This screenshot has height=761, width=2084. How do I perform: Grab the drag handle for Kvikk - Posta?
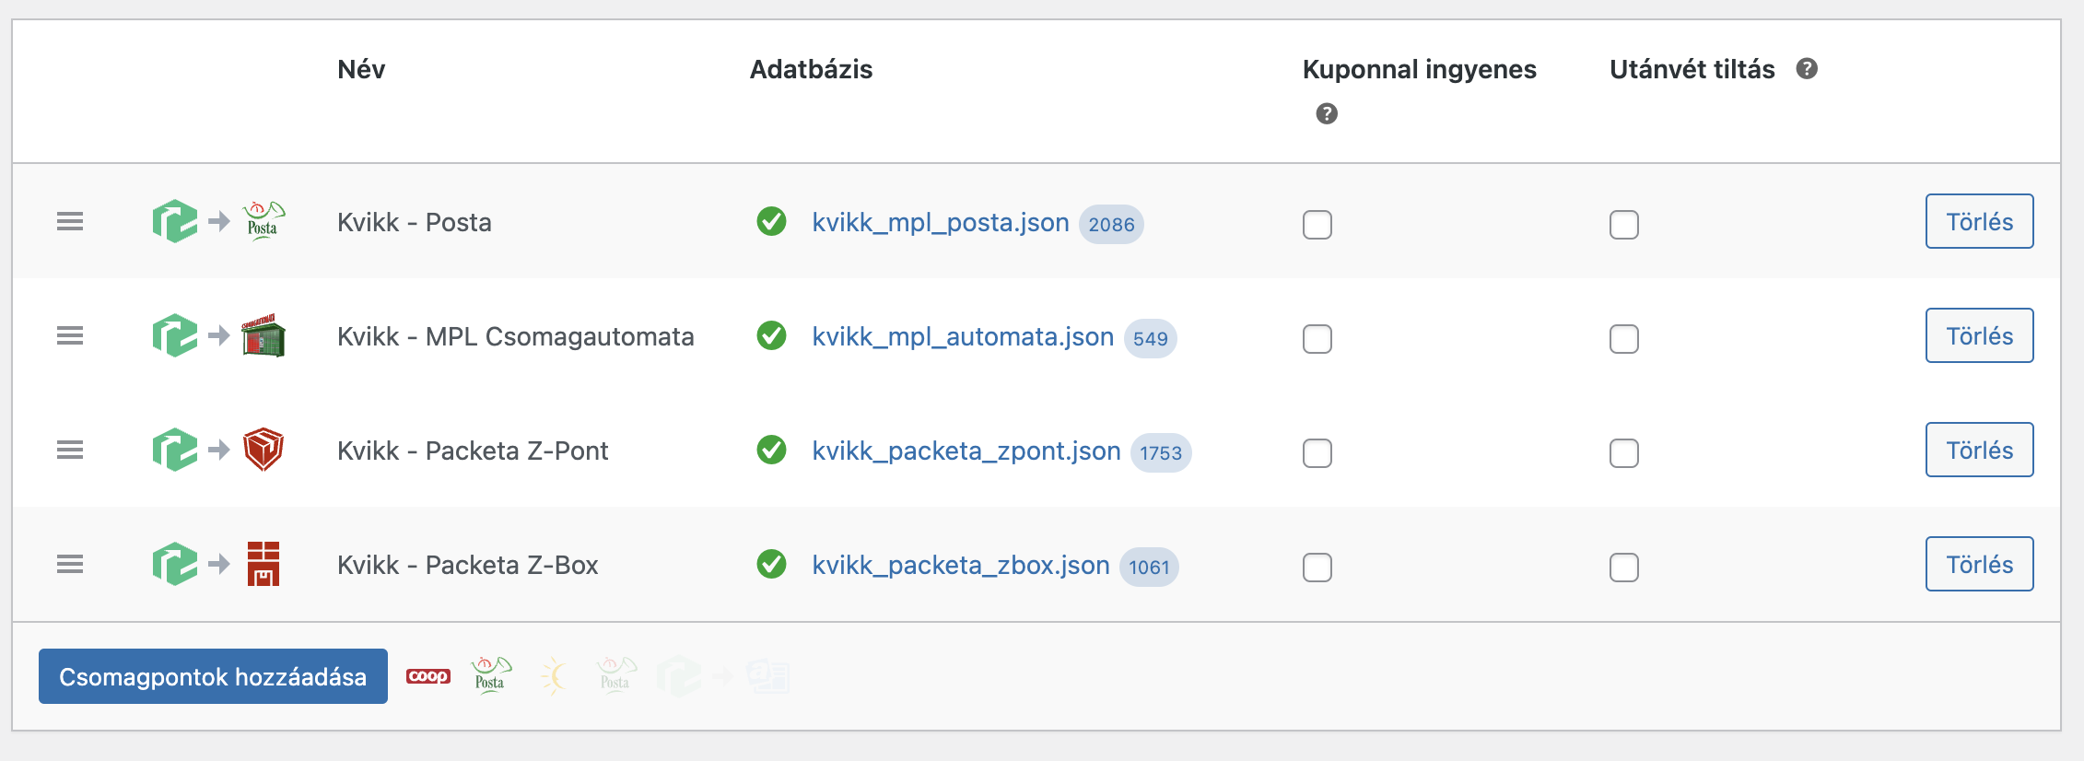(70, 222)
